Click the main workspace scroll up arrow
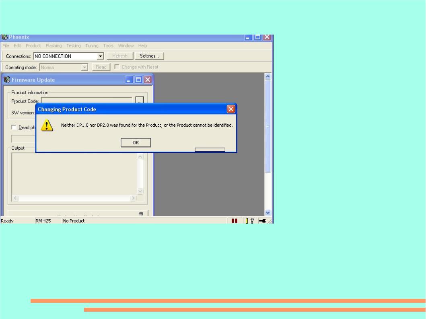The width and height of the screenshot is (426, 319). tap(268, 76)
